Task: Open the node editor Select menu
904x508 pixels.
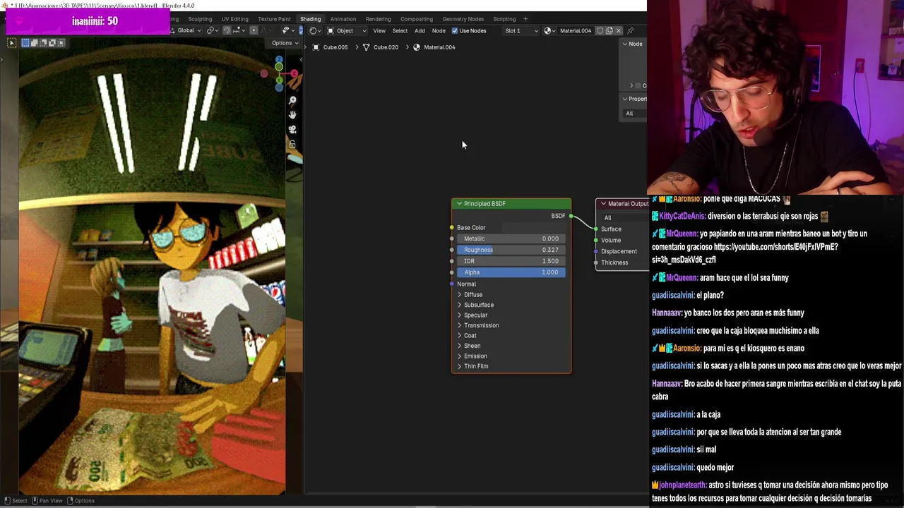Action: pos(400,31)
